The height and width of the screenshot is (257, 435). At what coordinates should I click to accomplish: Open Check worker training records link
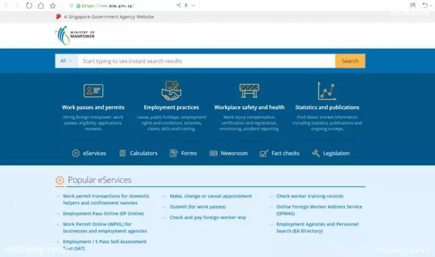310,196
